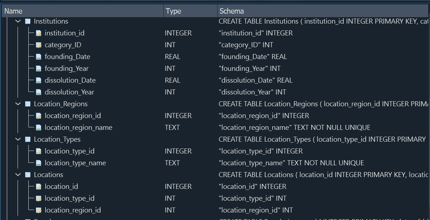The width and height of the screenshot is (430, 220).
Task: Sort by the Name column header
Action: [82, 11]
